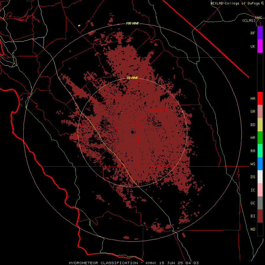Click the ND legend label
The height and width of the screenshot is (265, 265).
click(253, 229)
